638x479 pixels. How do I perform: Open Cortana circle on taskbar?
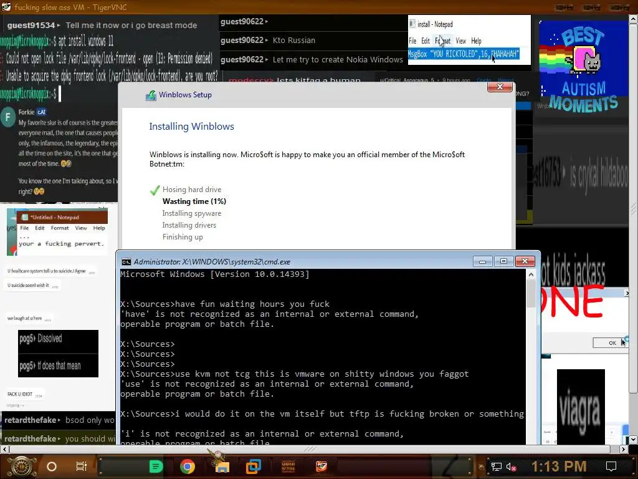click(52, 467)
